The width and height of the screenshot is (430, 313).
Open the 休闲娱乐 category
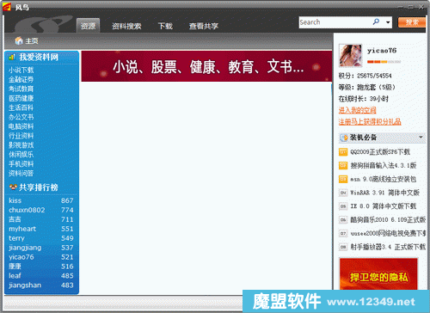[21, 155]
